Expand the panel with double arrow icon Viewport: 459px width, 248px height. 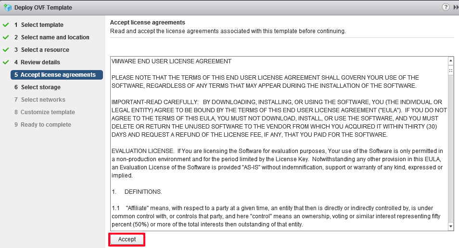point(456,7)
